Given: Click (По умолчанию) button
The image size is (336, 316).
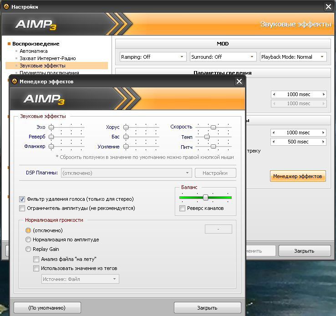Looking at the screenshot, I should pos(47,308).
